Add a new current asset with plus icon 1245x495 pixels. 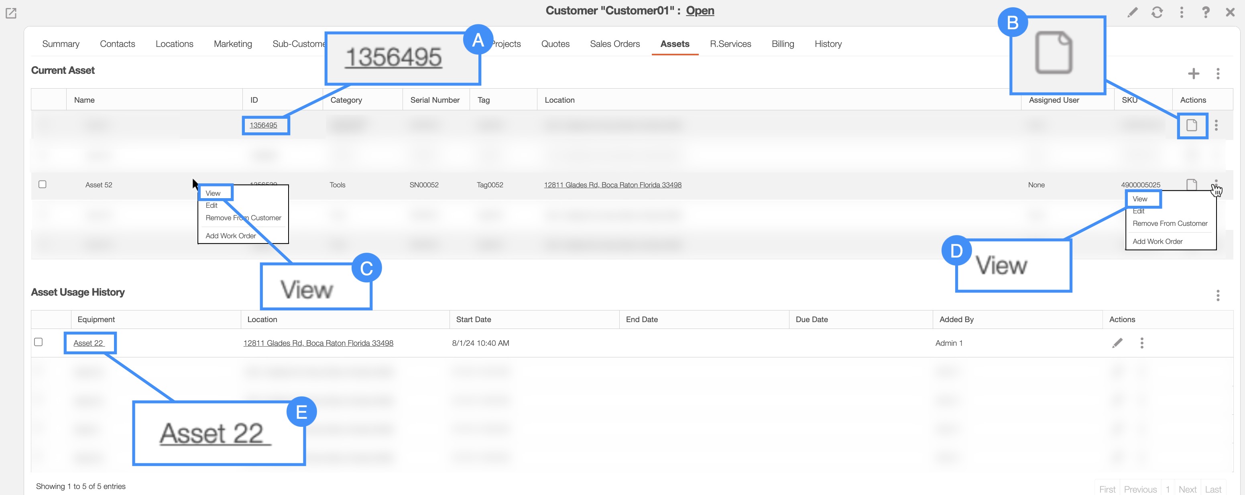(x=1193, y=73)
